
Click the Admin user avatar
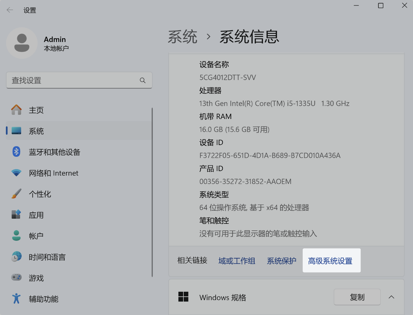pos(22,43)
